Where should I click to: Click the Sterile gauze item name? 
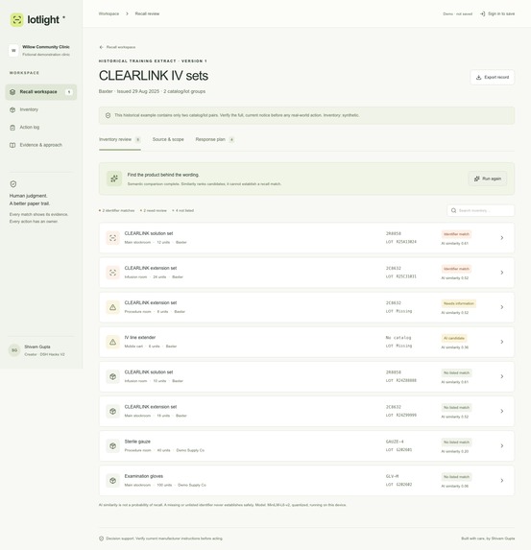pyautogui.click(x=137, y=442)
